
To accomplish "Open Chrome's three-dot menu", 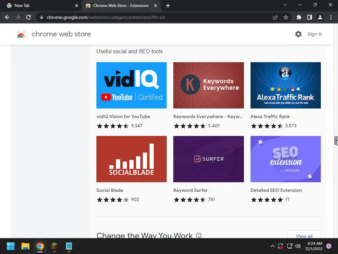I will pyautogui.click(x=331, y=17).
